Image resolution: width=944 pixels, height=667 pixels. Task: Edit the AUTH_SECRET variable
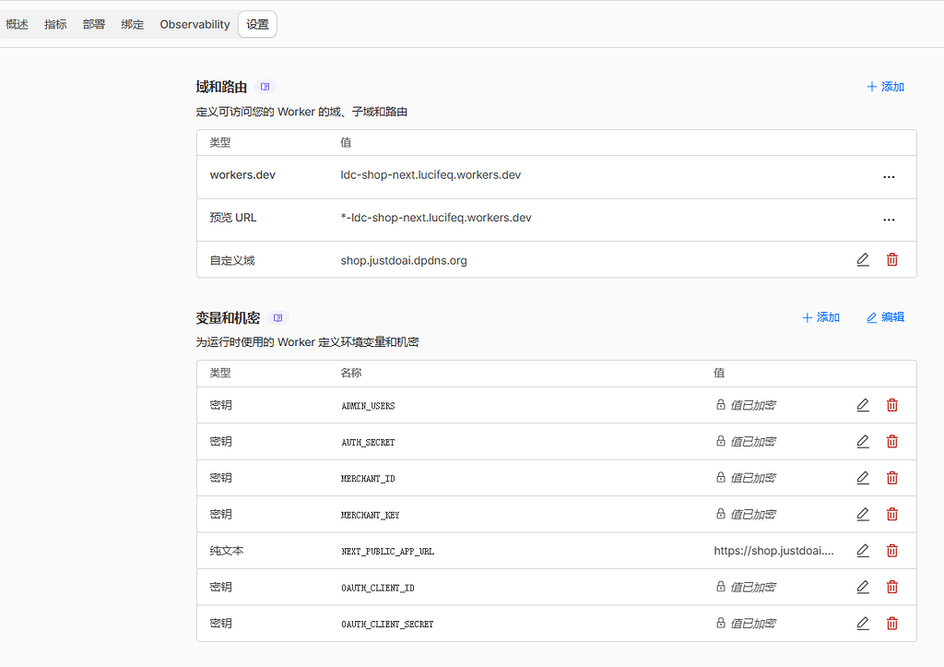pos(863,442)
